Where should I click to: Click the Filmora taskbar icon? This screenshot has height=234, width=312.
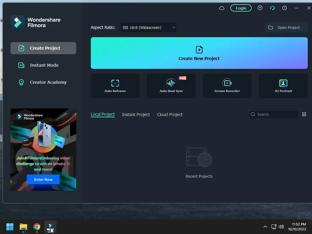(50, 227)
